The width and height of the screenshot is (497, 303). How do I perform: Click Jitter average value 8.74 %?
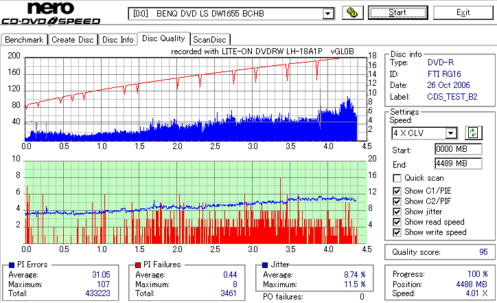[x=355, y=275]
